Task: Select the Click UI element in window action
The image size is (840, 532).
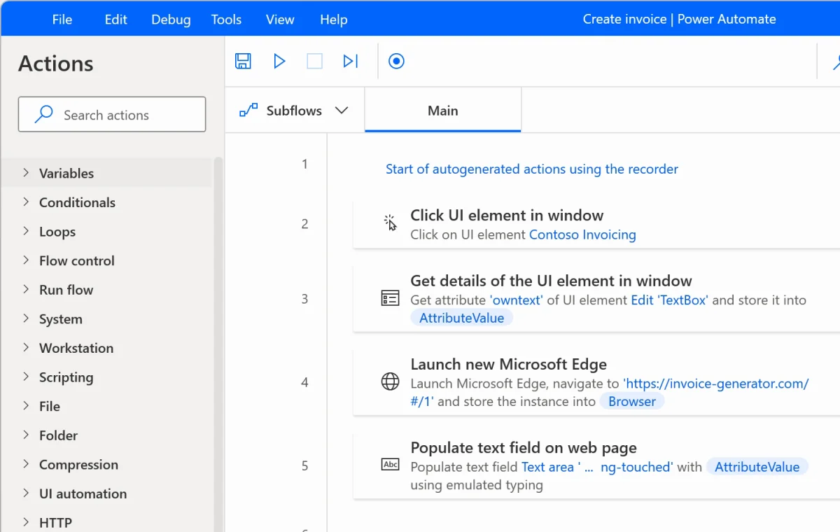Action: click(x=596, y=224)
